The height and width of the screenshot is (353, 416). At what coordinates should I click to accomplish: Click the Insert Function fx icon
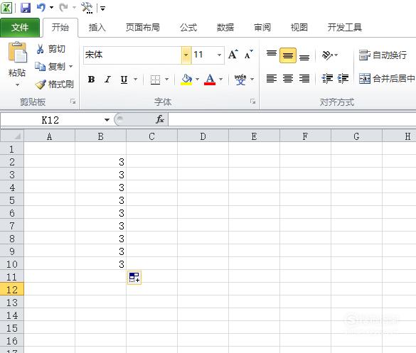pos(160,119)
